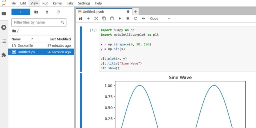The height and width of the screenshot is (128, 256).
Task: Open the Kernel menu
Action: click(x=57, y=3)
